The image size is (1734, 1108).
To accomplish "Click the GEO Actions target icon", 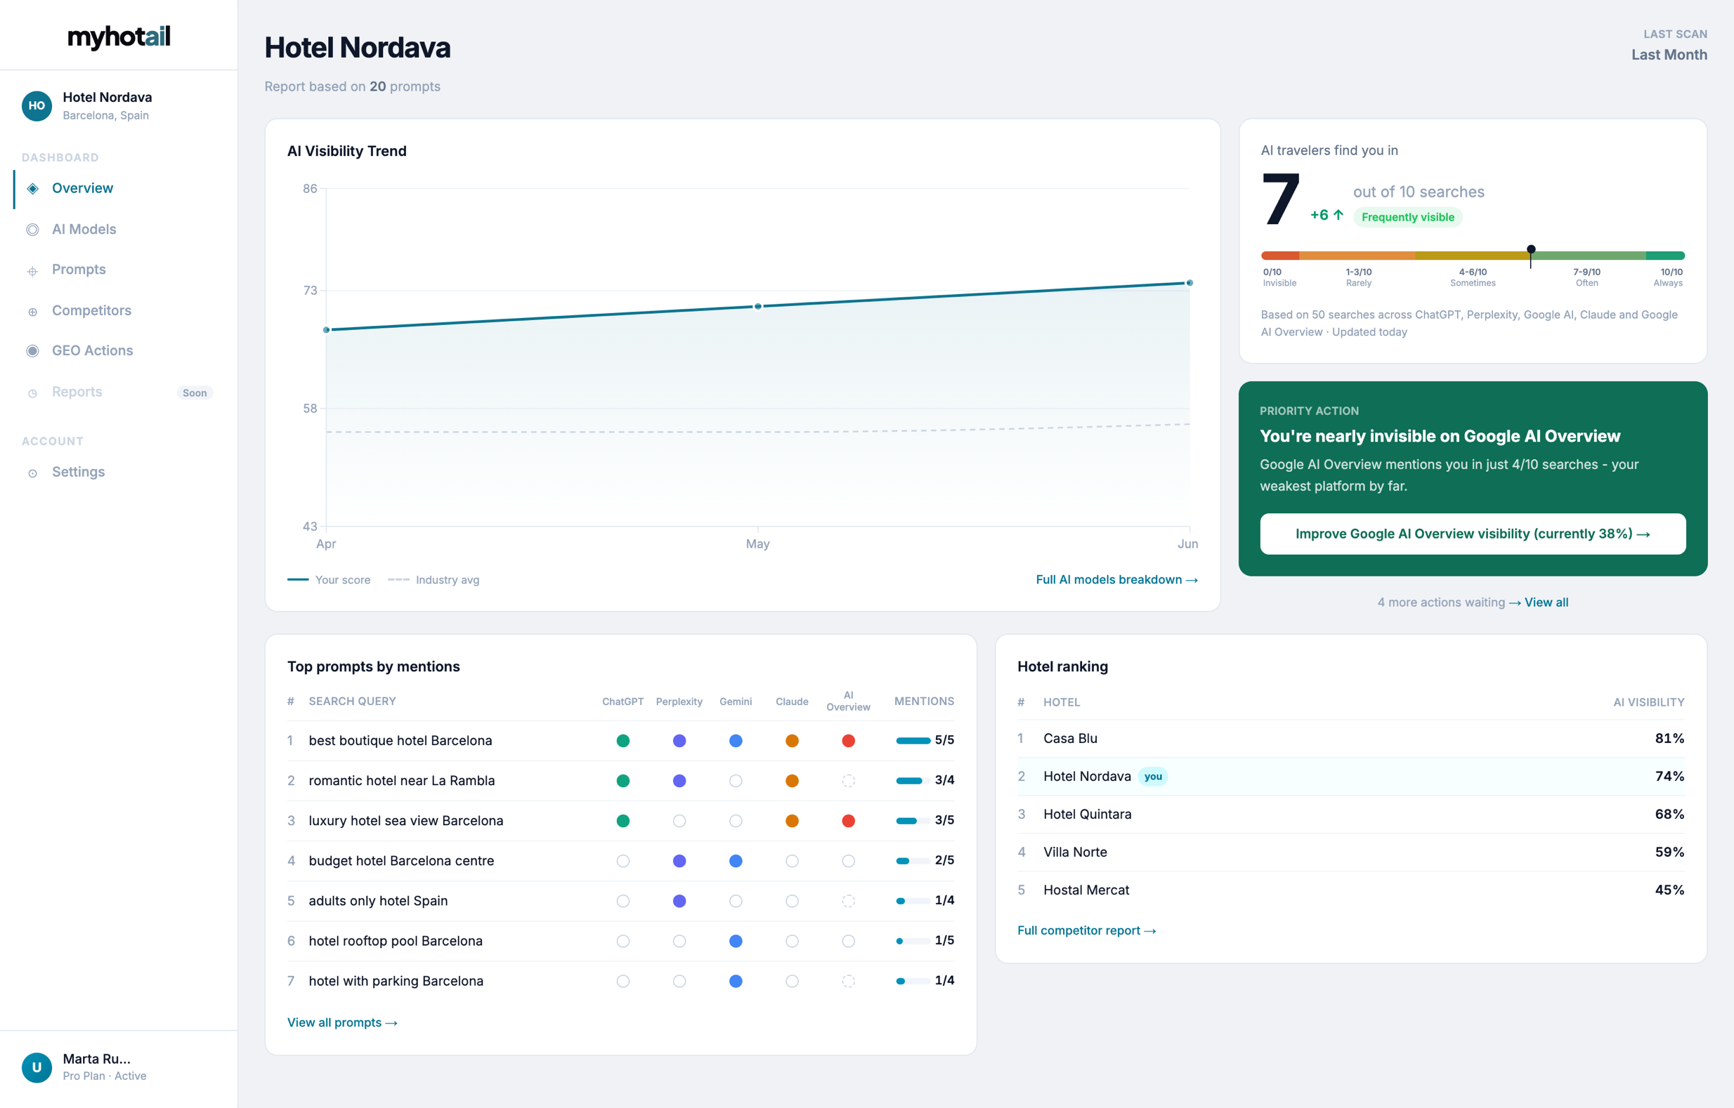I will pyautogui.click(x=32, y=351).
